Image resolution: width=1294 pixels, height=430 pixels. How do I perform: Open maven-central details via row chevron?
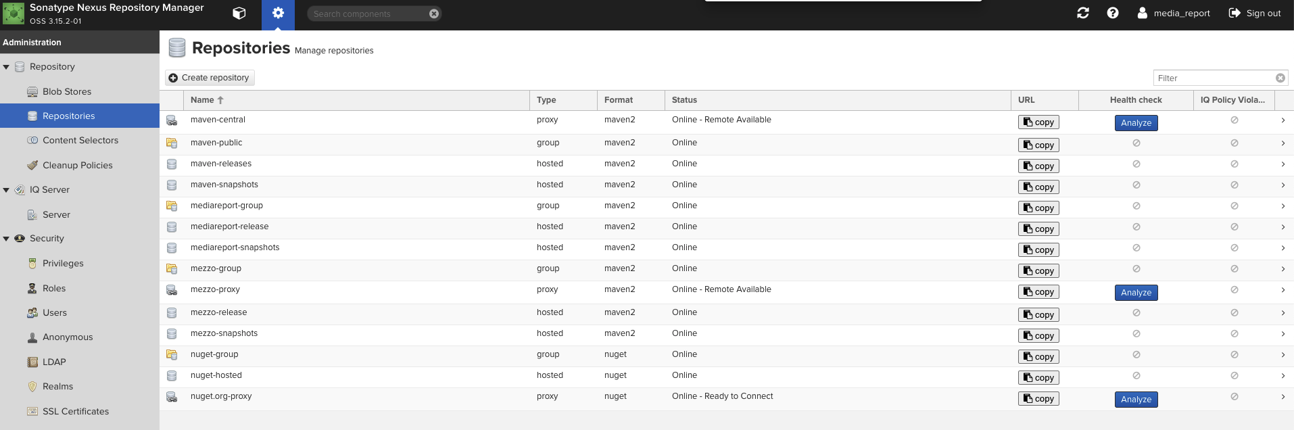pos(1283,120)
